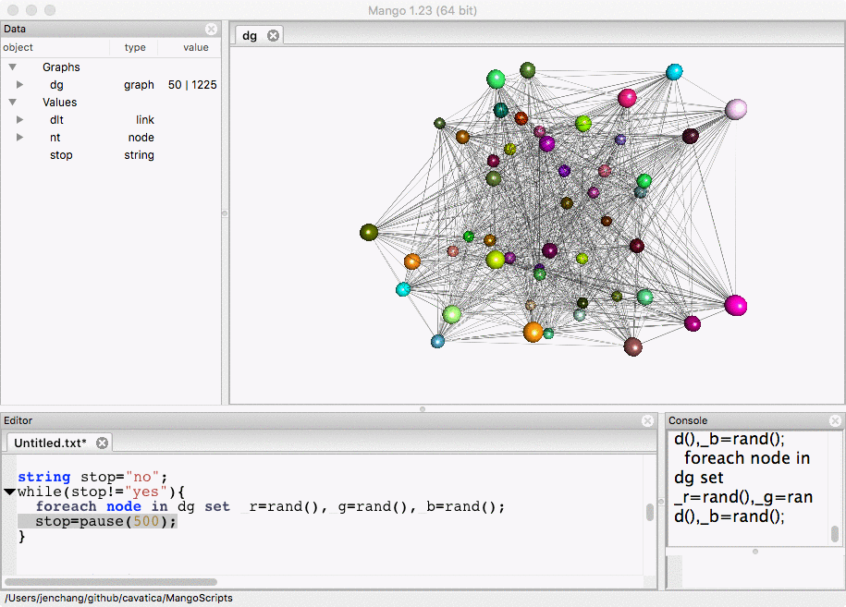Click the editor horizontal scrollbar

pyautogui.click(x=111, y=582)
